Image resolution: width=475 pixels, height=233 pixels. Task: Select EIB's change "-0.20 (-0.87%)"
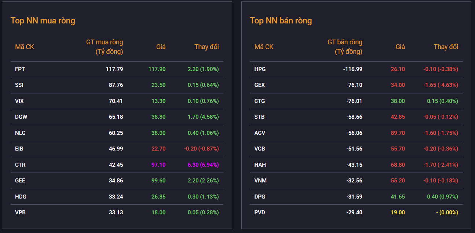tap(201, 149)
